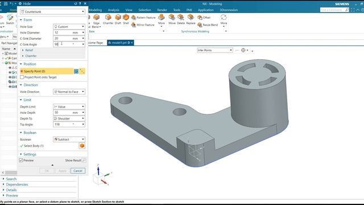Click the undo arrow in title bar
Image resolution: width=364 pixels, height=205 pixels.
pyautogui.click(x=11, y=3)
